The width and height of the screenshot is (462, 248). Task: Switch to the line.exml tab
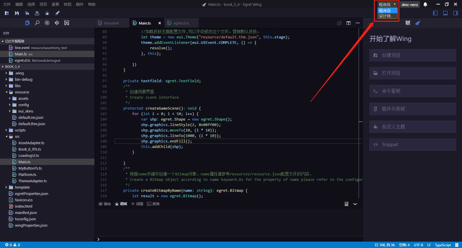tap(112, 23)
